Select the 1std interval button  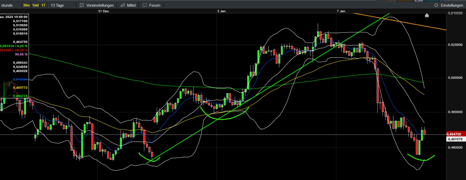(x=35, y=5)
